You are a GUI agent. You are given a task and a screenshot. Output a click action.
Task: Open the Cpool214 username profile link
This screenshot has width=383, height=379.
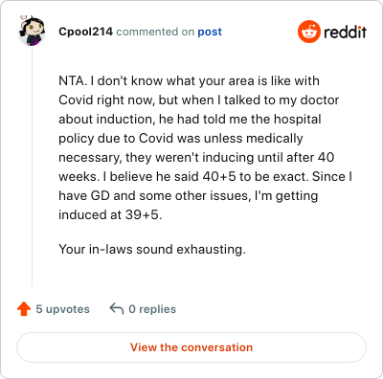[x=85, y=32]
